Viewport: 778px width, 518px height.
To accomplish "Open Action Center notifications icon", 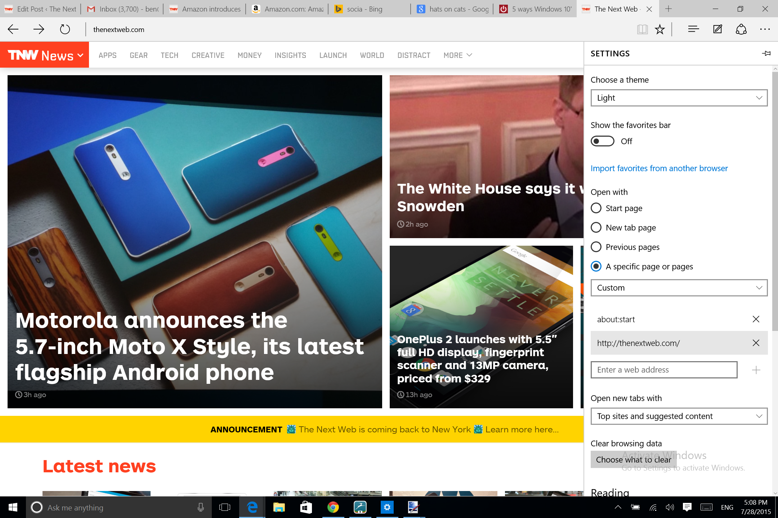I will tap(687, 507).
